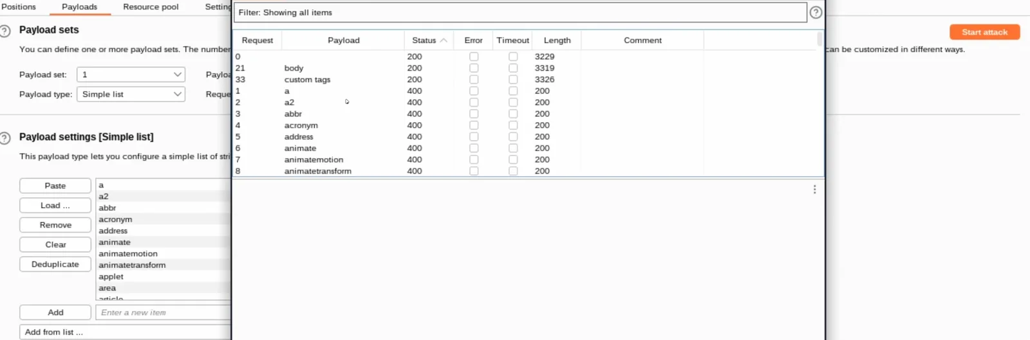Click the Clear button
1030x340 pixels.
tap(55, 245)
